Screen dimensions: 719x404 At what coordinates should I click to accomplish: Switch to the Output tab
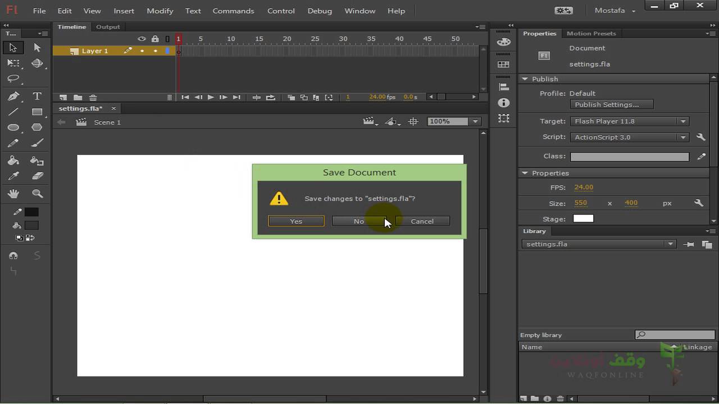point(108,26)
